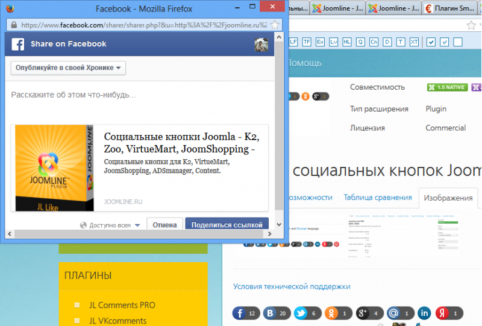Click the 'Условия технической поддержки' link

[292, 287]
